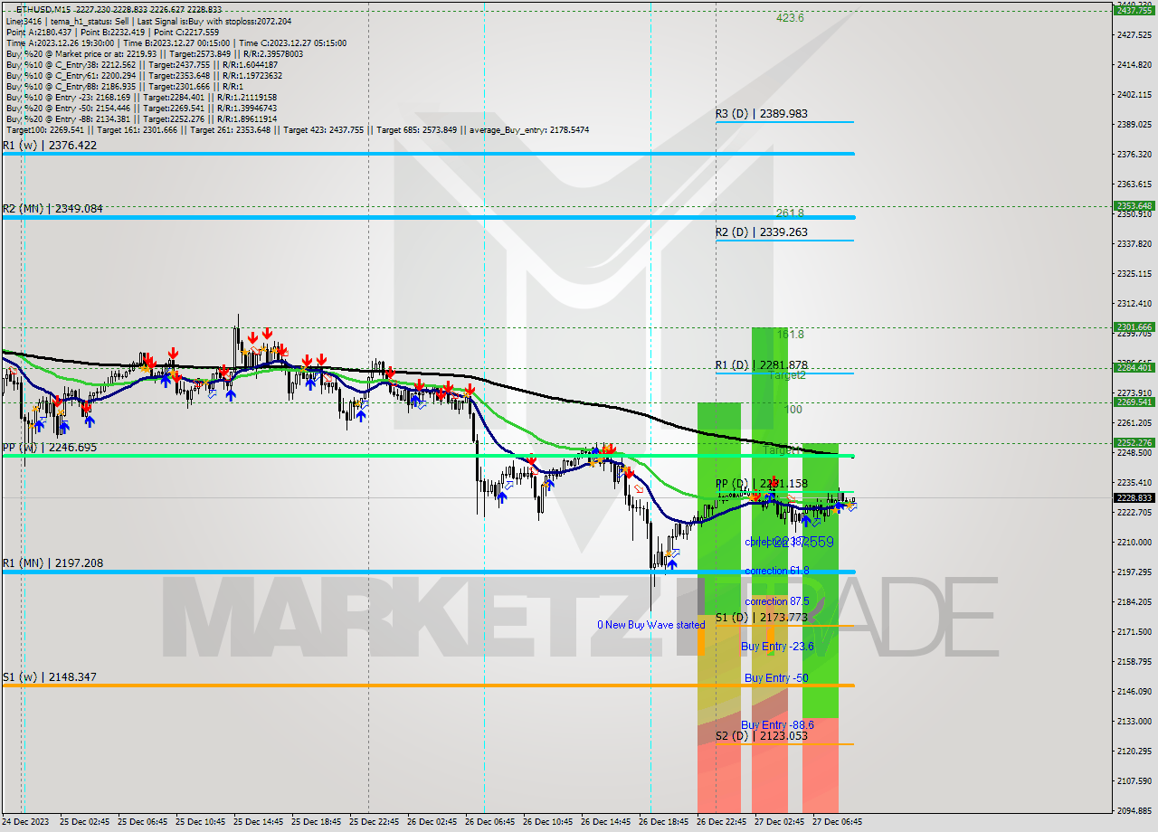Select the 'Buy Entry -23.6' label
Viewport: 1158px width, 832px height.
777,647
